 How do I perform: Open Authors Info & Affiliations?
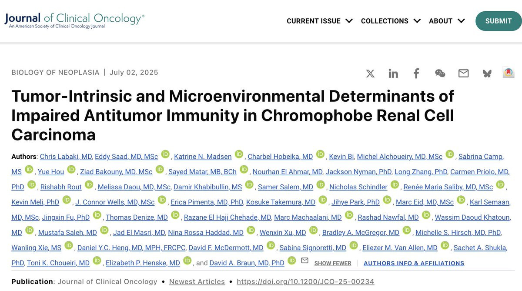(x=414, y=263)
